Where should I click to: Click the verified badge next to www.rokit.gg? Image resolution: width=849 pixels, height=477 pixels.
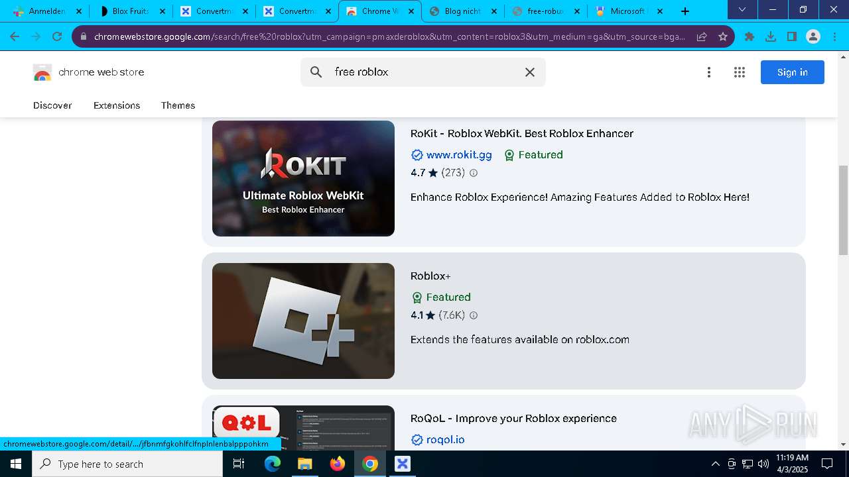[417, 155]
